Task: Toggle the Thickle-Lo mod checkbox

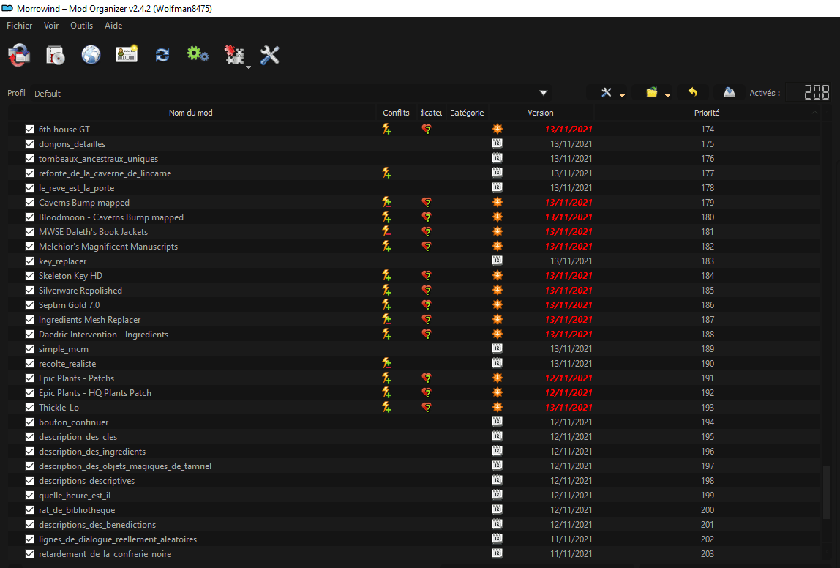Action: click(x=30, y=408)
